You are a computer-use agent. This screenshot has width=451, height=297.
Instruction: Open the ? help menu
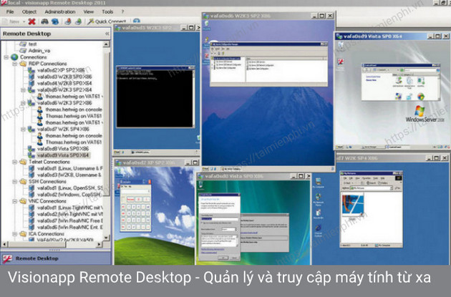click(x=122, y=11)
